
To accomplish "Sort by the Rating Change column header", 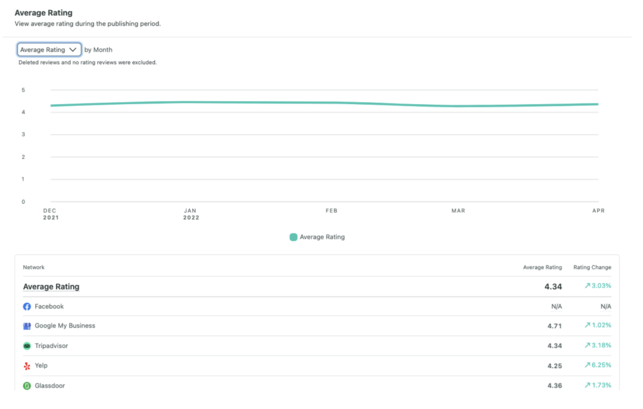I will click(592, 267).
